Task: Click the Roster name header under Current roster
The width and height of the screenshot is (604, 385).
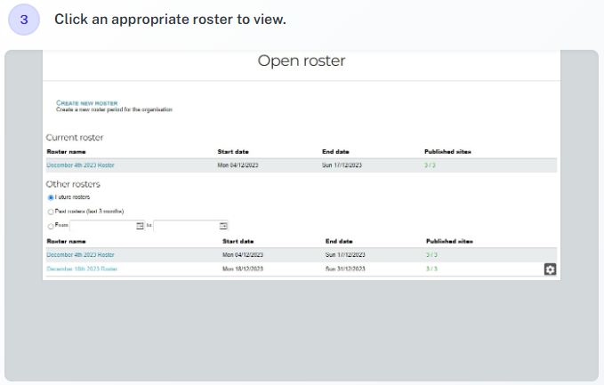Action: (66, 152)
